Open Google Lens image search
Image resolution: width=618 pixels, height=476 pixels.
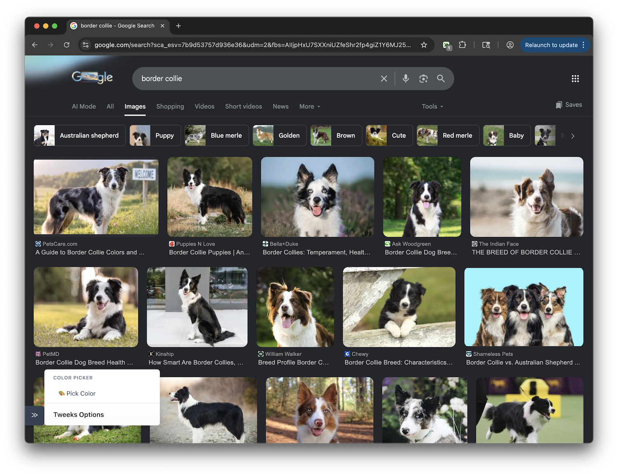click(x=423, y=78)
